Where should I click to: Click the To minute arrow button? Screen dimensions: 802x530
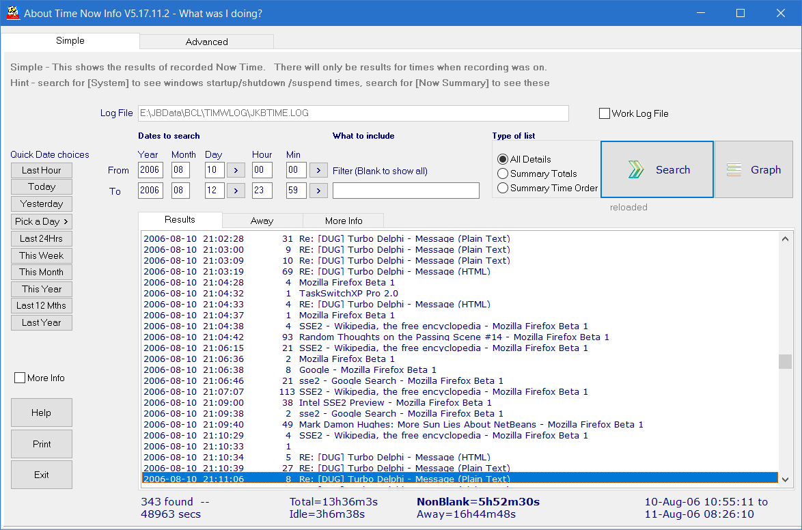click(318, 191)
